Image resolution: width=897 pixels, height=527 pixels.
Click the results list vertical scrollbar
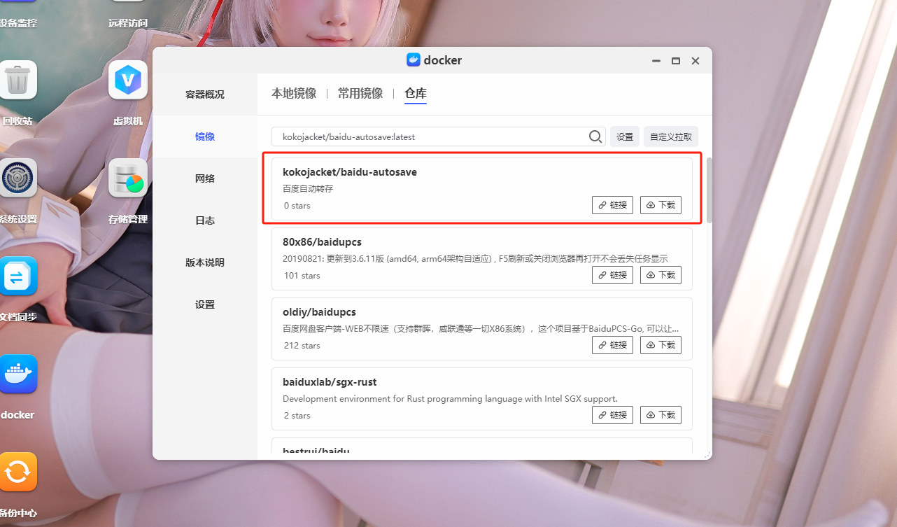point(709,190)
